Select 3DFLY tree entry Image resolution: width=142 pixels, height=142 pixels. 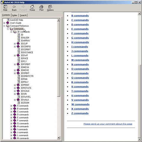(x=24, y=61)
